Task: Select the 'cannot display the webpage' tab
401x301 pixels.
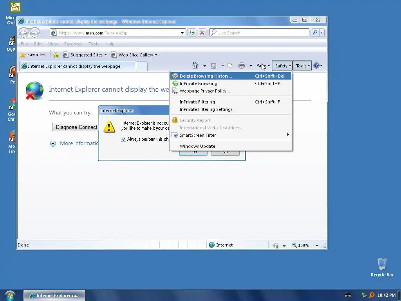Action: [x=77, y=66]
